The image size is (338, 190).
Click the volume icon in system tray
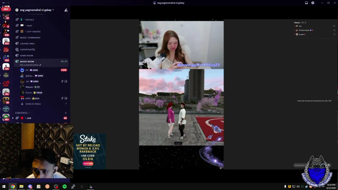pos(298,187)
